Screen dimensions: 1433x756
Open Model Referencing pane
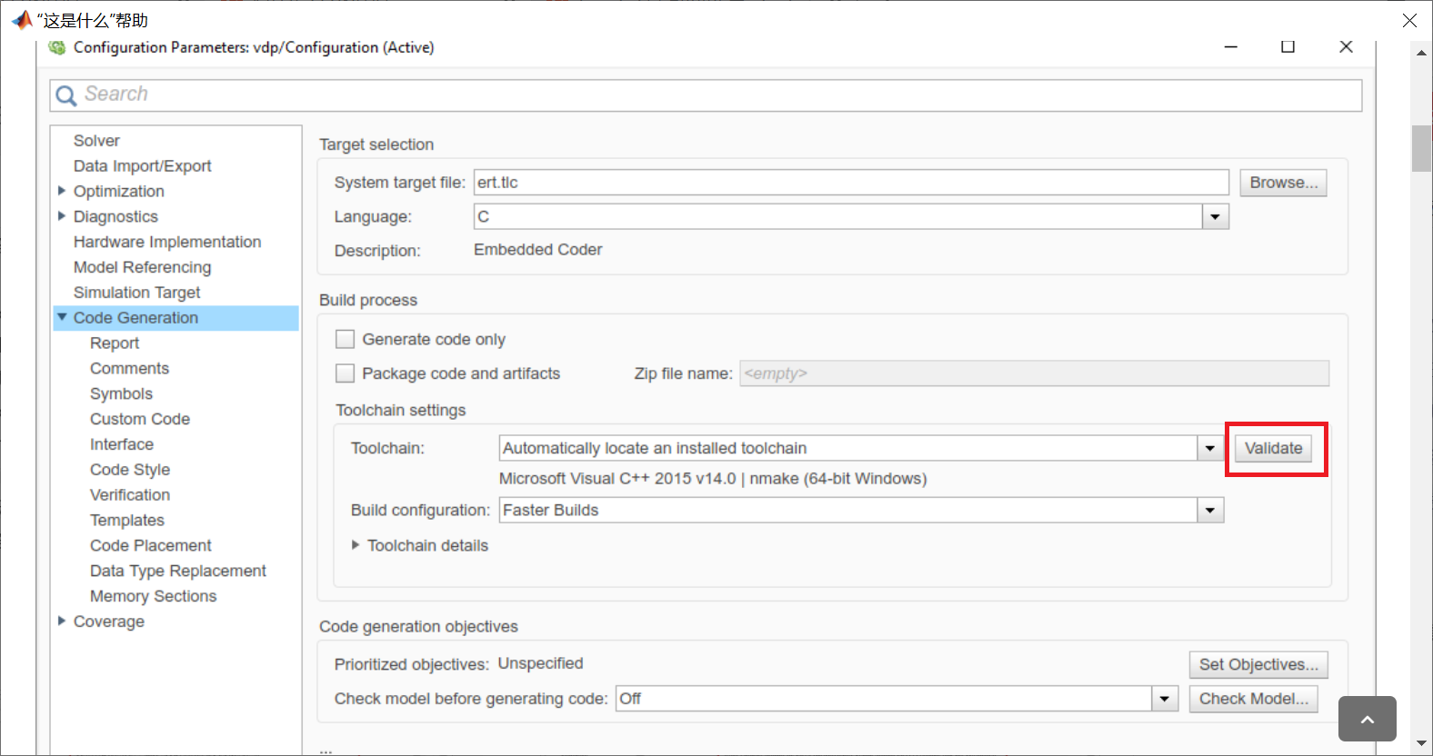click(x=142, y=267)
